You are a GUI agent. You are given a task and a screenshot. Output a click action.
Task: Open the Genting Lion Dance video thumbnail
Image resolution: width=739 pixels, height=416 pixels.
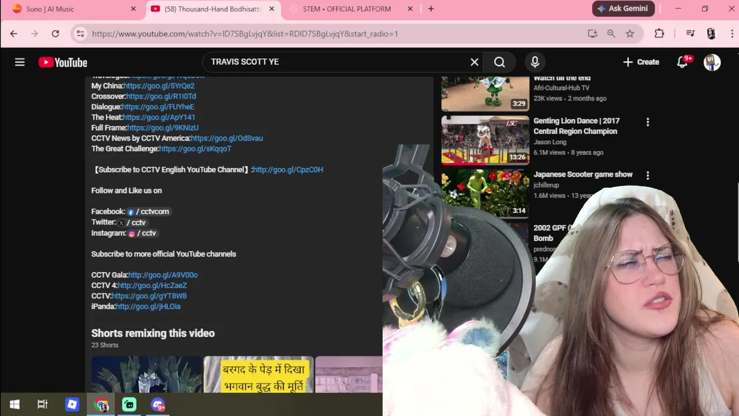tap(485, 140)
